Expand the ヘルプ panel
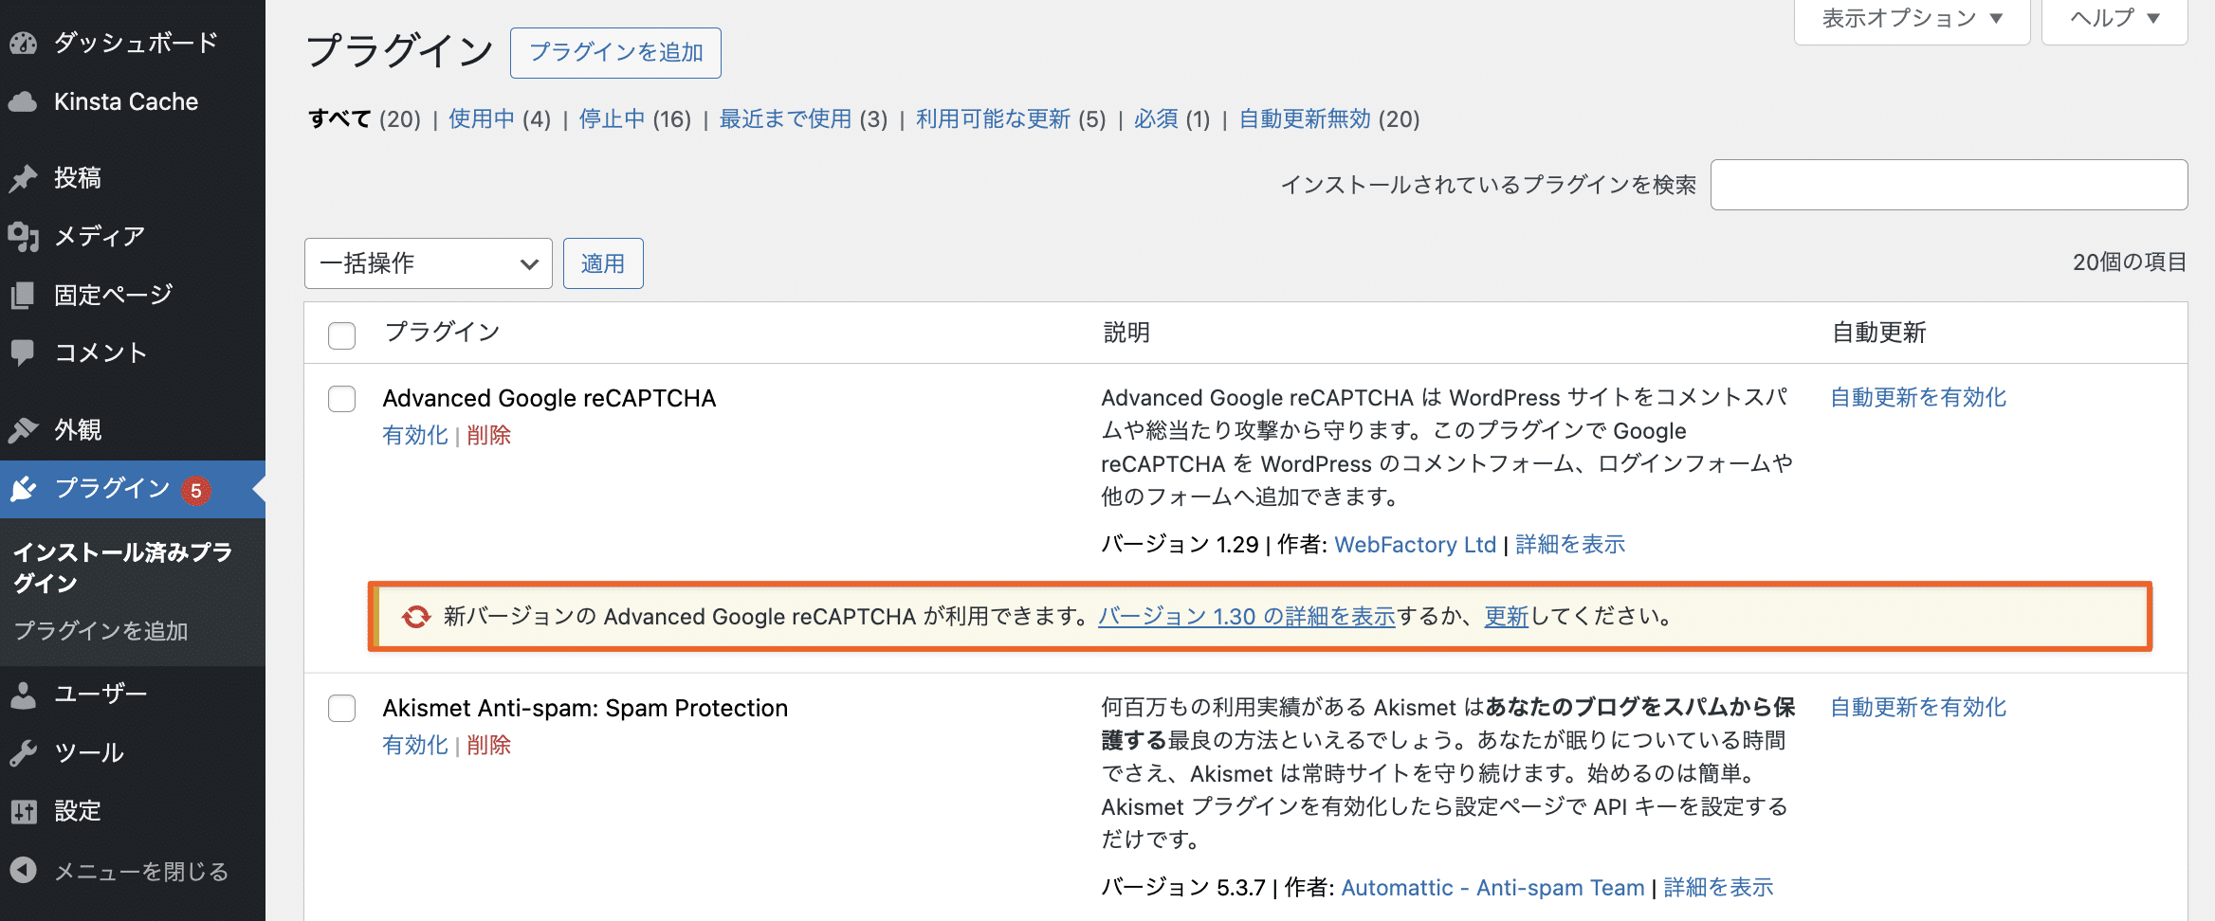The height and width of the screenshot is (921, 2215). tap(2114, 19)
